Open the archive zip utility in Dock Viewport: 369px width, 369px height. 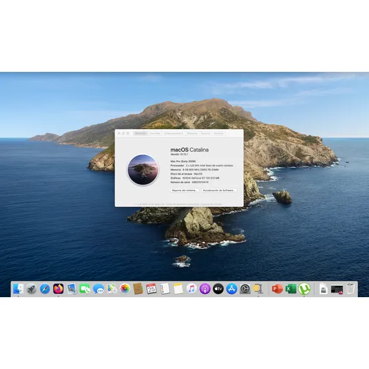[x=258, y=289]
